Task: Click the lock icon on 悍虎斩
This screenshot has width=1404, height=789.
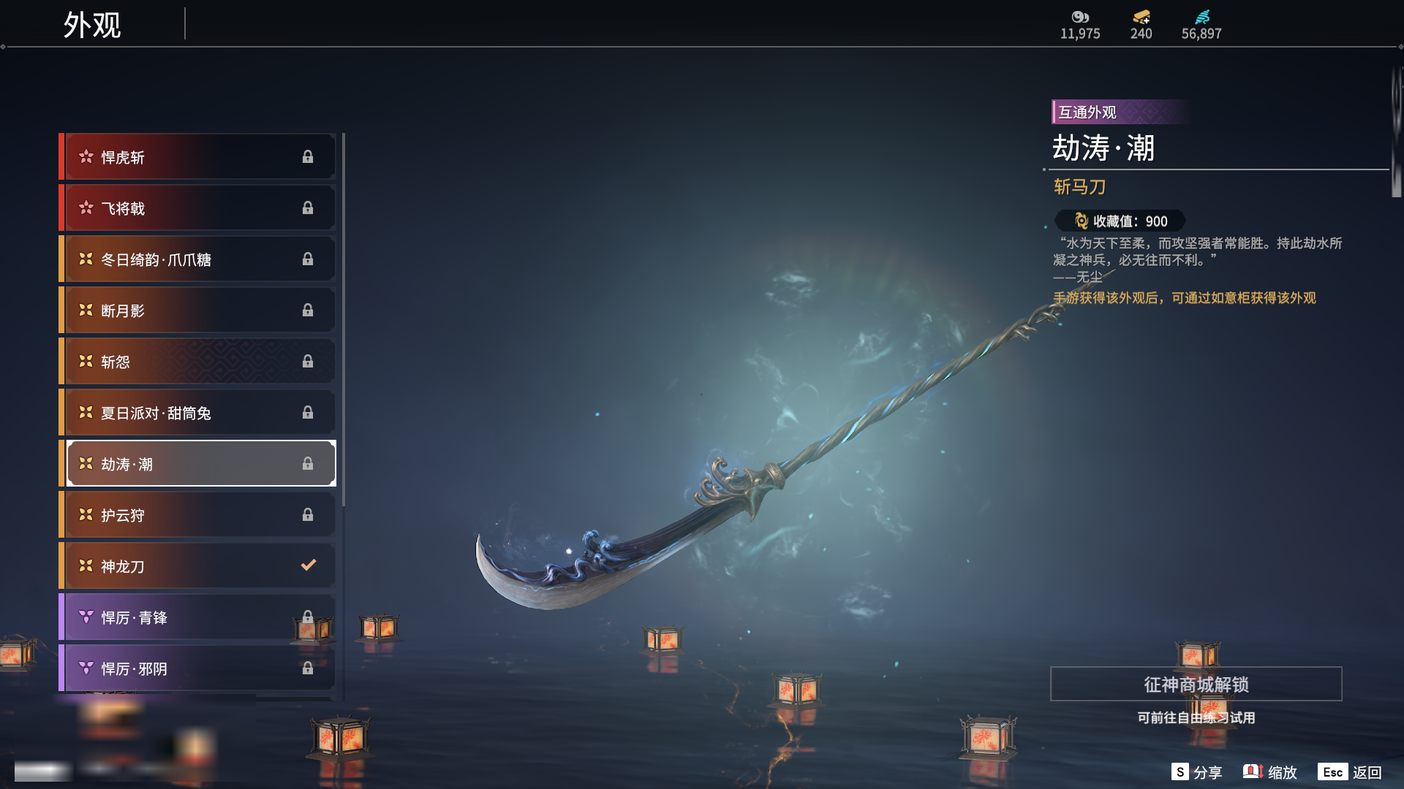Action: 308,157
